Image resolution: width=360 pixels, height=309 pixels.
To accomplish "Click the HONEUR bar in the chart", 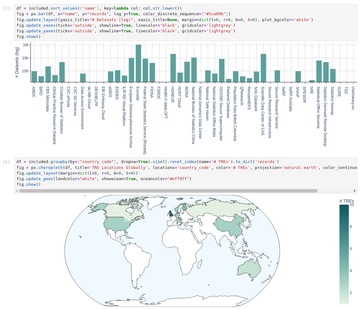I will pos(173,67).
